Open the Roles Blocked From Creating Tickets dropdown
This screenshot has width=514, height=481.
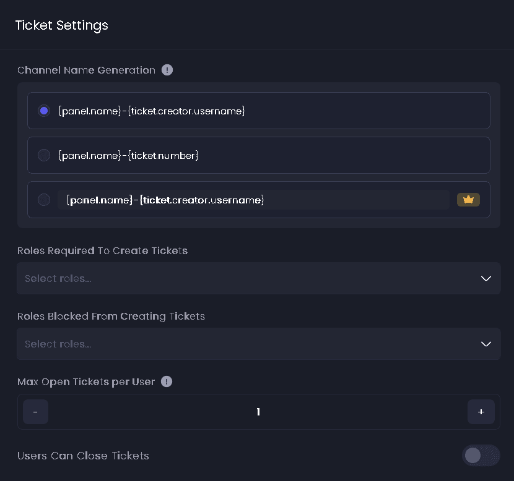tap(258, 344)
